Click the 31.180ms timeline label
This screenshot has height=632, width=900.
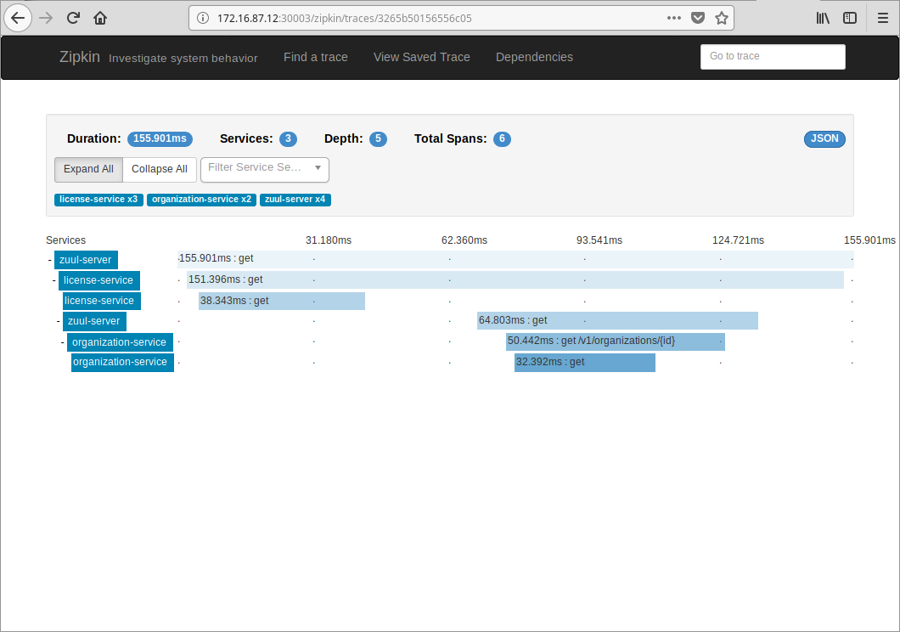point(329,240)
